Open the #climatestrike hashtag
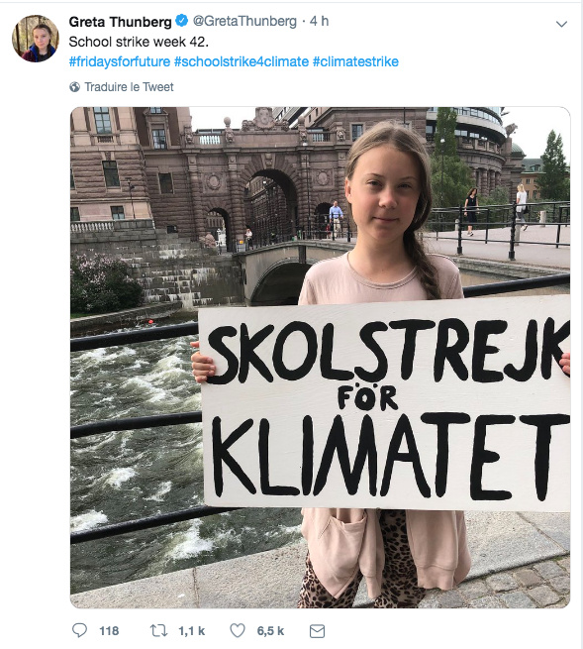 [355, 61]
